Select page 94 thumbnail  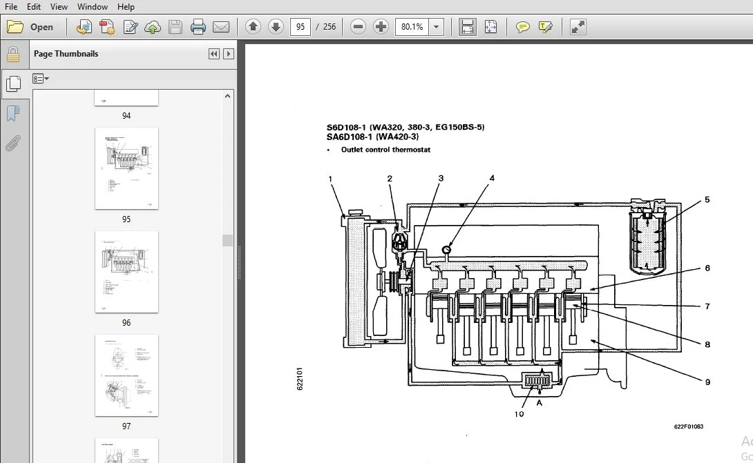coord(127,98)
